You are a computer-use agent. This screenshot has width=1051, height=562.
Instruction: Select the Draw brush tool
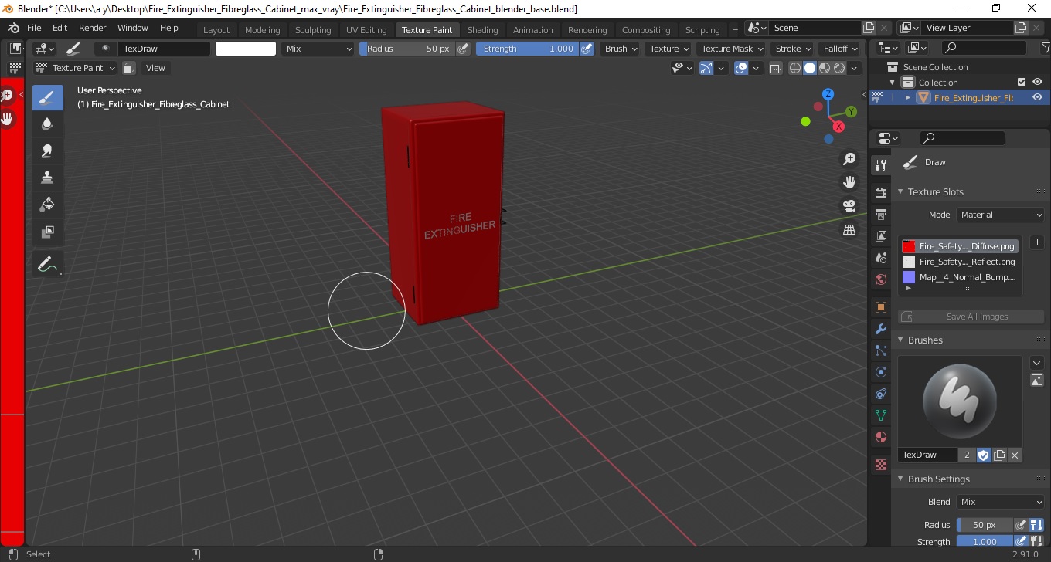[x=48, y=98]
